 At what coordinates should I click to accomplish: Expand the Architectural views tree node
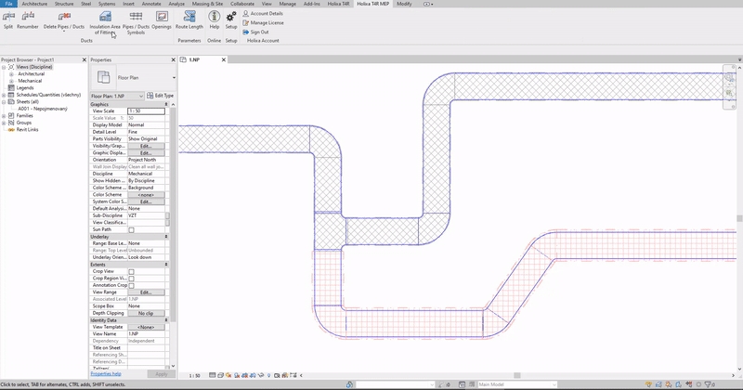click(x=11, y=74)
